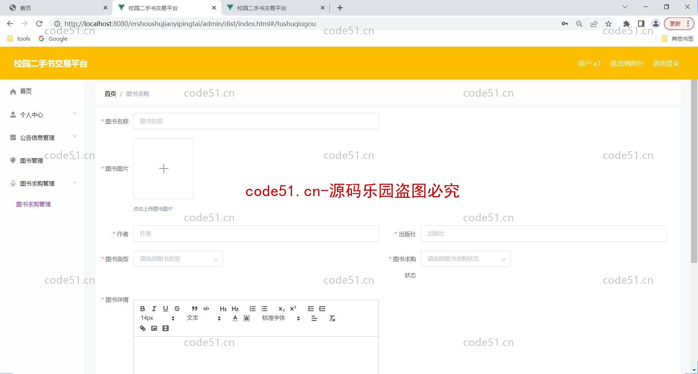Switch to 首页 browser tab
The width and height of the screenshot is (698, 374).
tap(56, 8)
